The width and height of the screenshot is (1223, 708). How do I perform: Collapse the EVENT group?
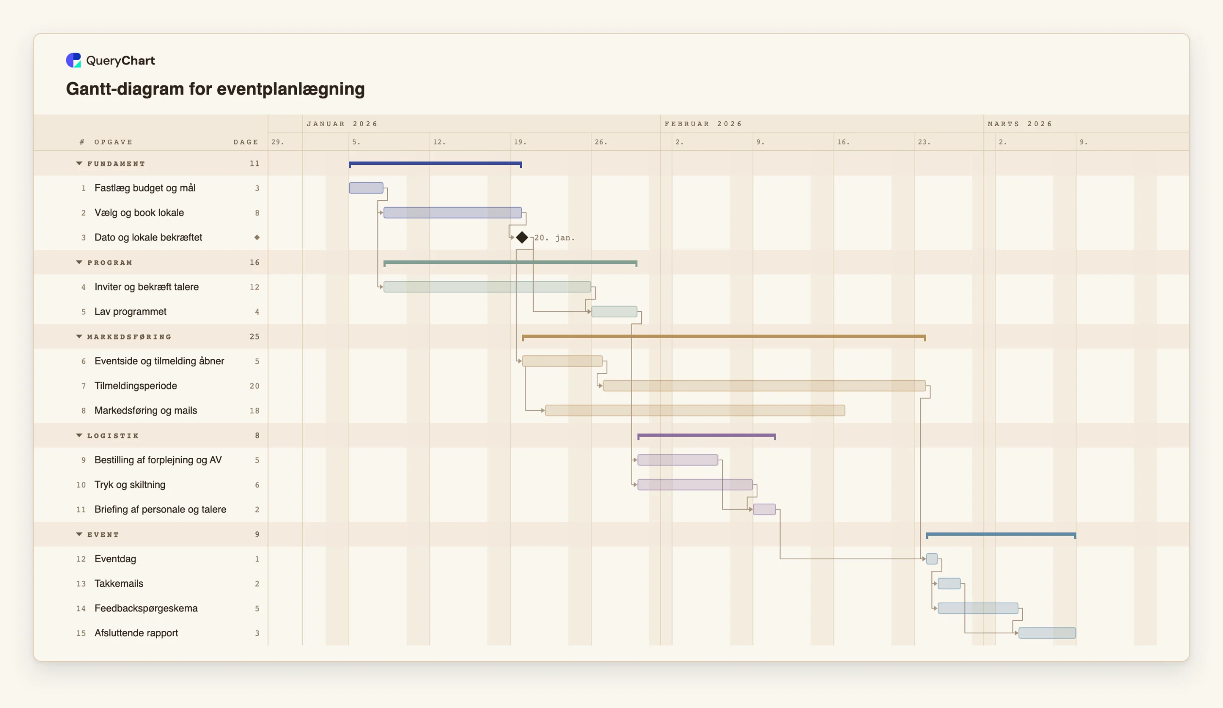point(79,534)
